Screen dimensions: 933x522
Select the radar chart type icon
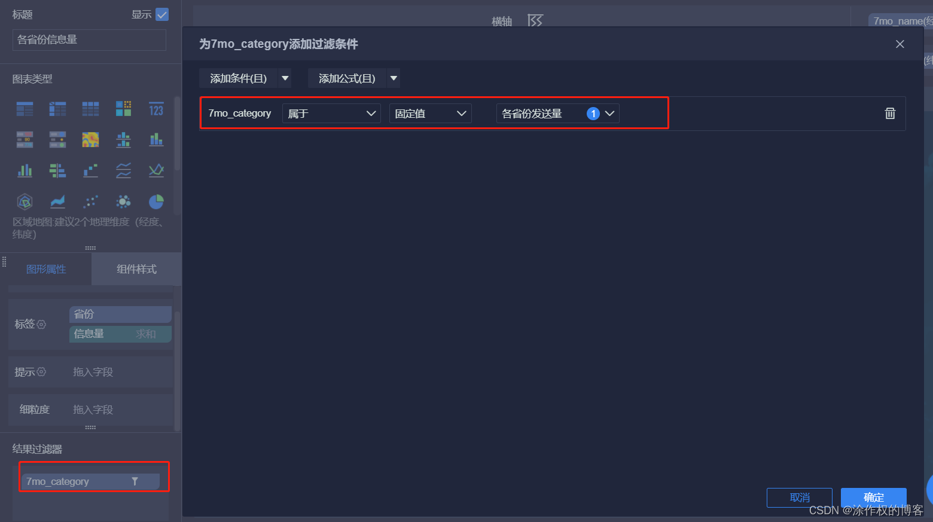click(x=25, y=202)
